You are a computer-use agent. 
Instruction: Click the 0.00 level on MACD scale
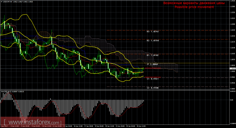[x=231, y=100]
